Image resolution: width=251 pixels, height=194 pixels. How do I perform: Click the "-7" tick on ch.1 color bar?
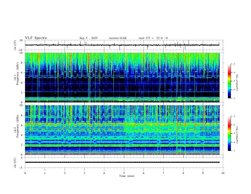click(234, 99)
